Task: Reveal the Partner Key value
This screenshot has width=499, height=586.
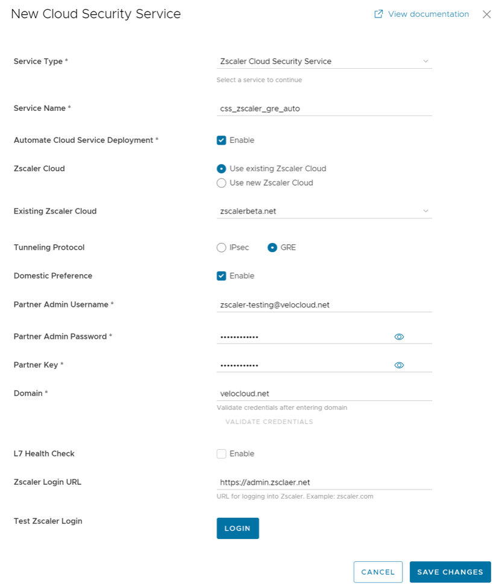Action: [x=399, y=365]
